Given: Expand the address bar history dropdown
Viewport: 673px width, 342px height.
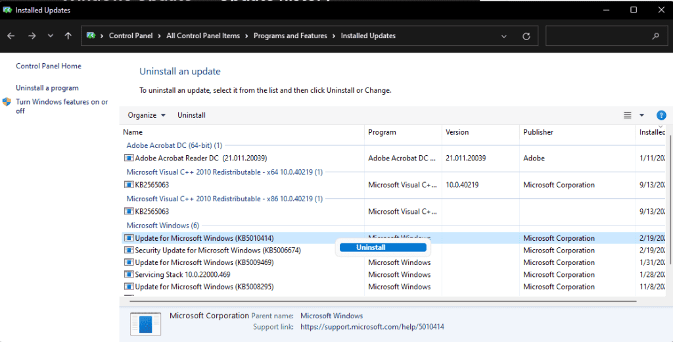Looking at the screenshot, I should [504, 36].
